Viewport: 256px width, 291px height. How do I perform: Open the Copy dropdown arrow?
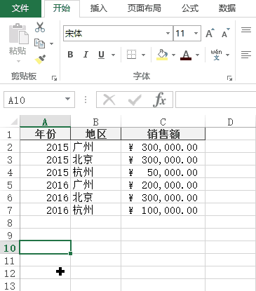(51, 43)
